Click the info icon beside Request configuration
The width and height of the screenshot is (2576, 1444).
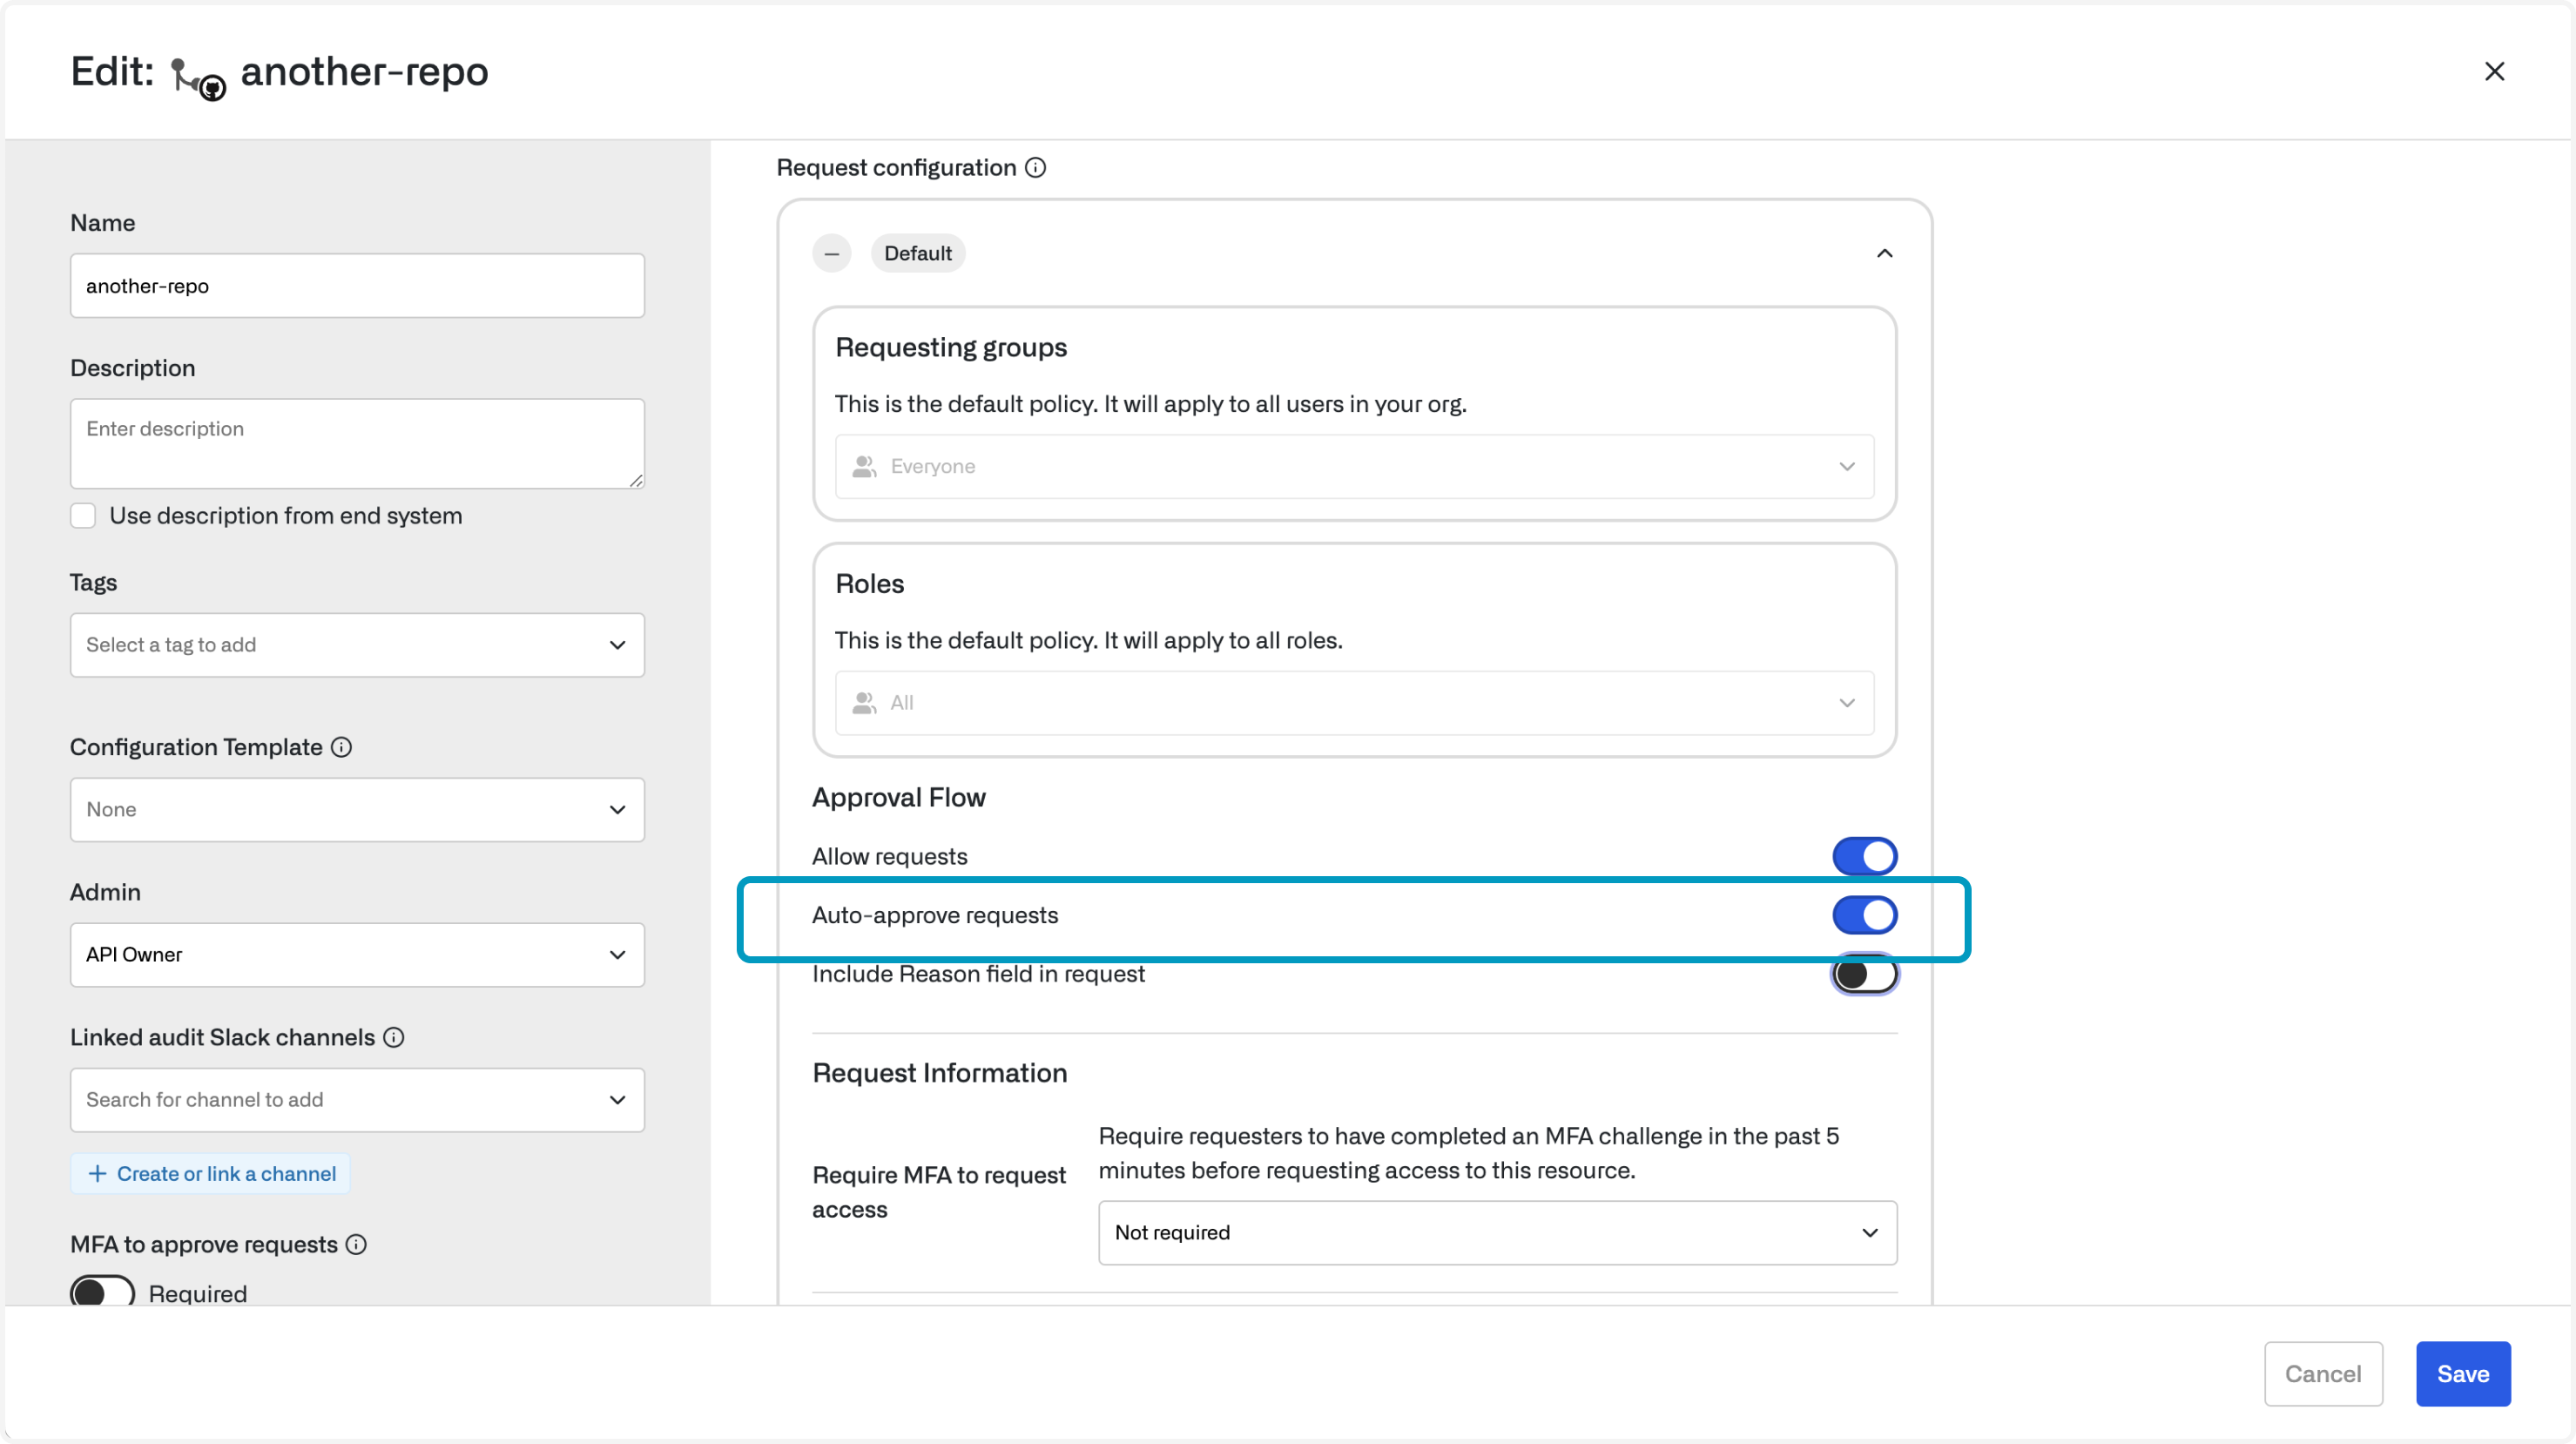(x=1036, y=168)
